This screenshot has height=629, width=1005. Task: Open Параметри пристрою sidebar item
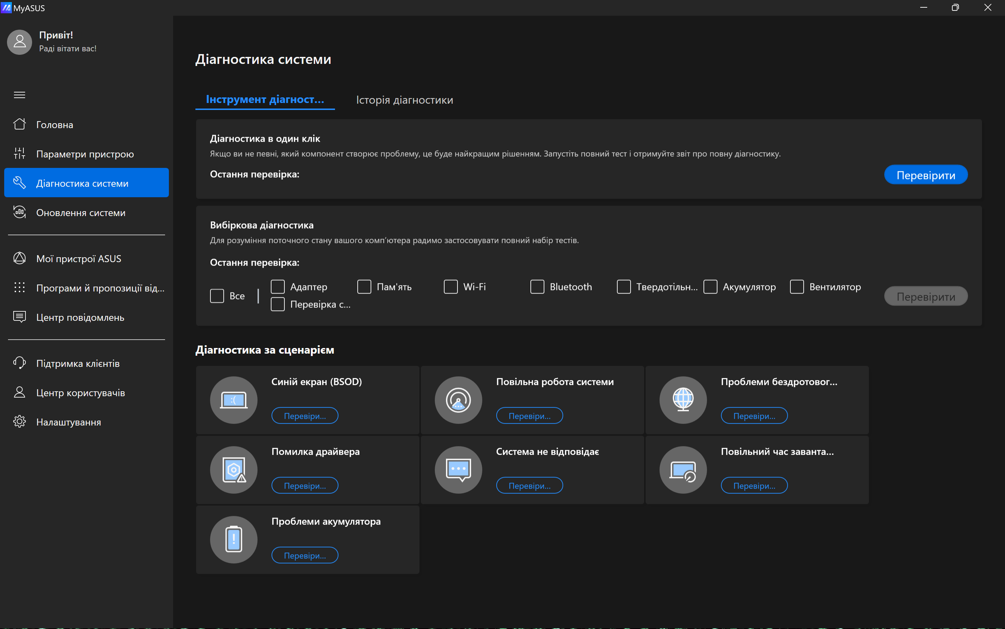pyautogui.click(x=85, y=154)
